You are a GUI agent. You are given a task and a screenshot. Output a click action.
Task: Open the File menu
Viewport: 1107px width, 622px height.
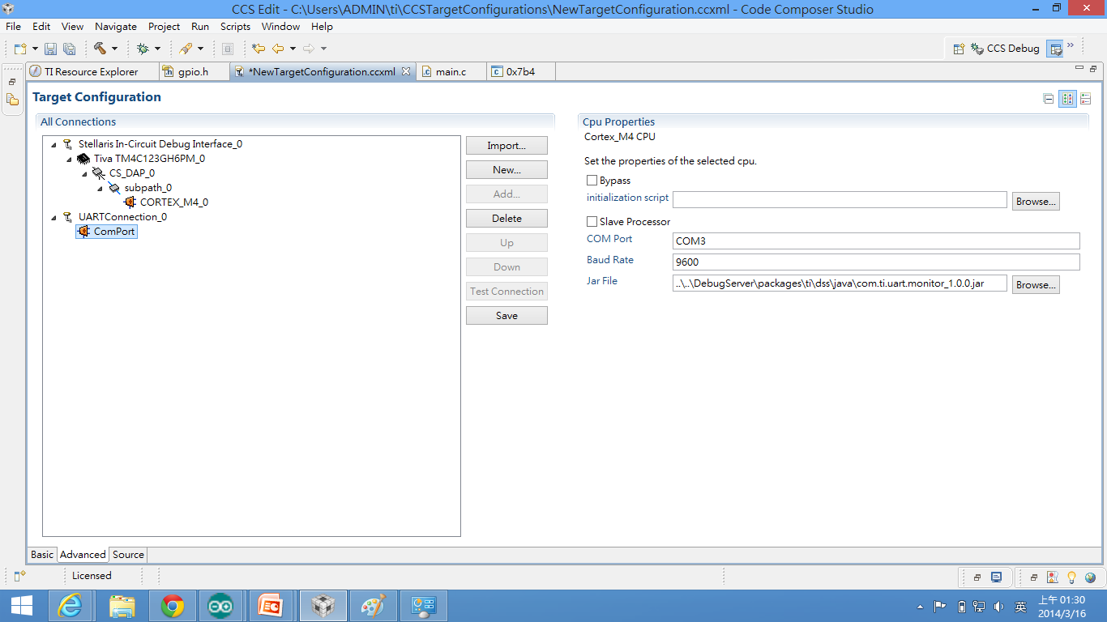(14, 27)
